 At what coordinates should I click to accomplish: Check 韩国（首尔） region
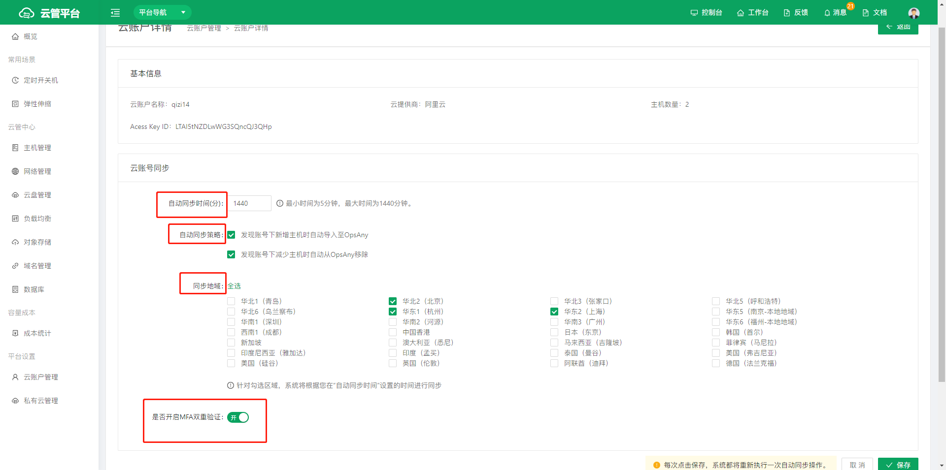pyautogui.click(x=716, y=332)
